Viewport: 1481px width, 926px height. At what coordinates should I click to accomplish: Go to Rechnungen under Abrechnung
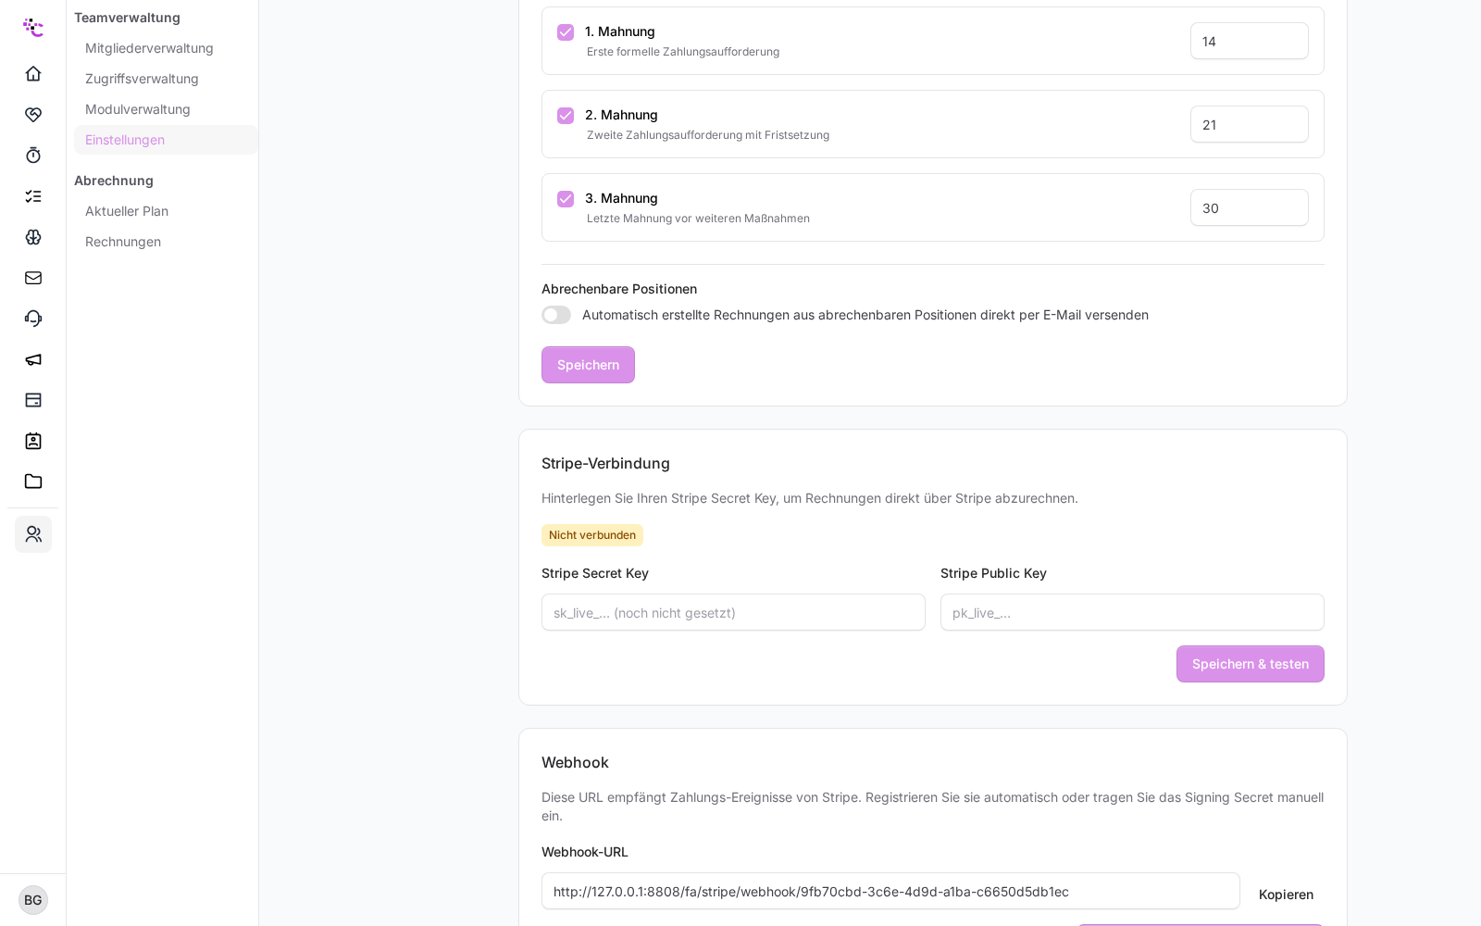click(123, 242)
